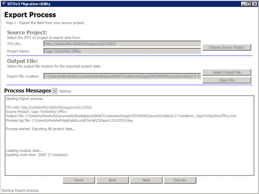This screenshot has width=259, height=194.
Task: Click the 'Loading revision data...' message
Action: click(x=24, y=150)
